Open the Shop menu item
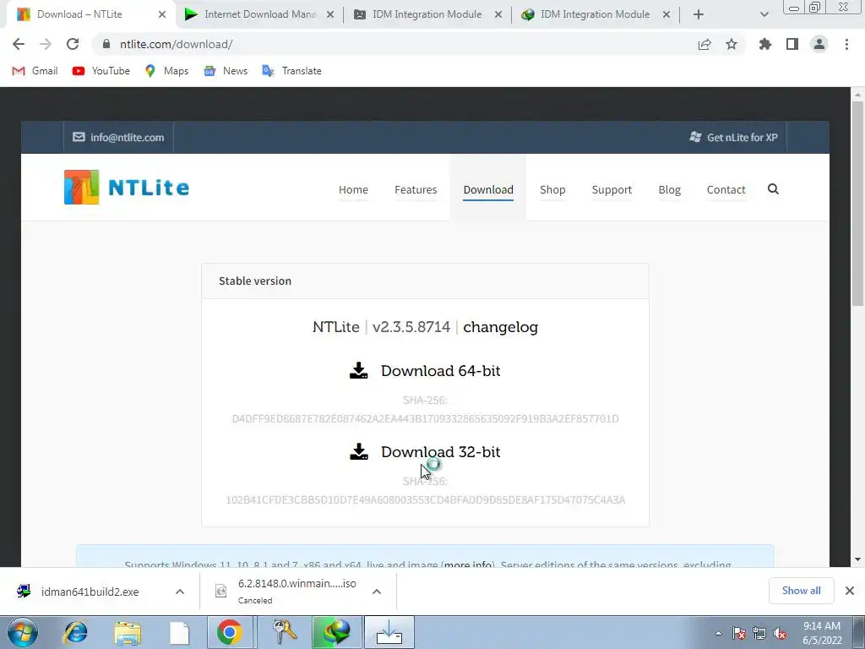This screenshot has width=865, height=649. [552, 190]
